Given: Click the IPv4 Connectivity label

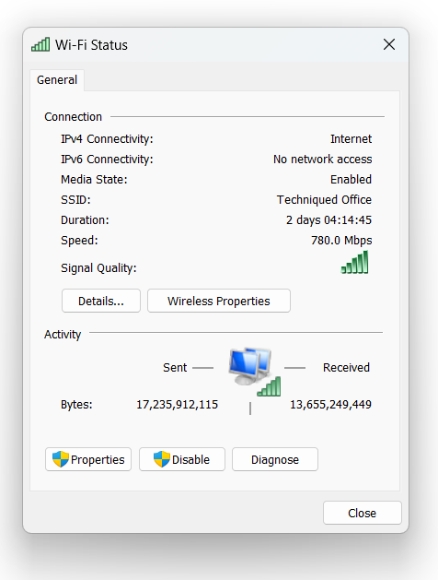Looking at the screenshot, I should (x=107, y=139).
